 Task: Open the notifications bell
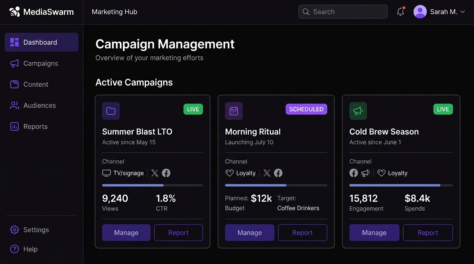(400, 12)
